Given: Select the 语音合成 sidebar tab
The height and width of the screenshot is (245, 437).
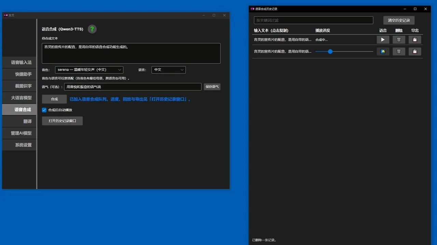Looking at the screenshot, I should [x=19, y=110].
